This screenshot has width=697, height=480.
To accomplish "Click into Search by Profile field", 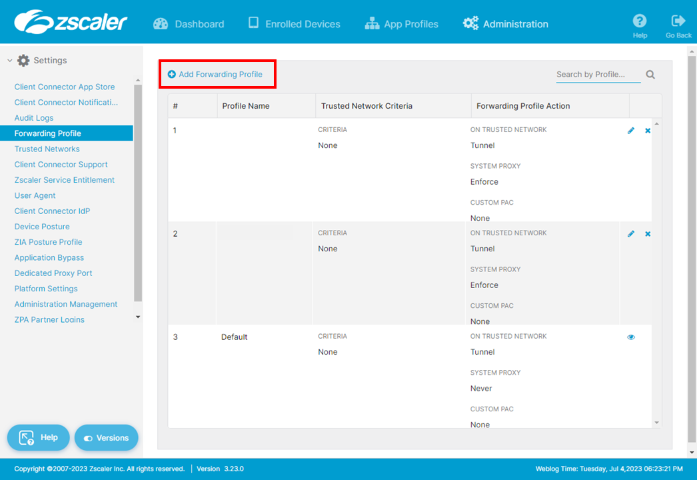I will pyautogui.click(x=598, y=74).
